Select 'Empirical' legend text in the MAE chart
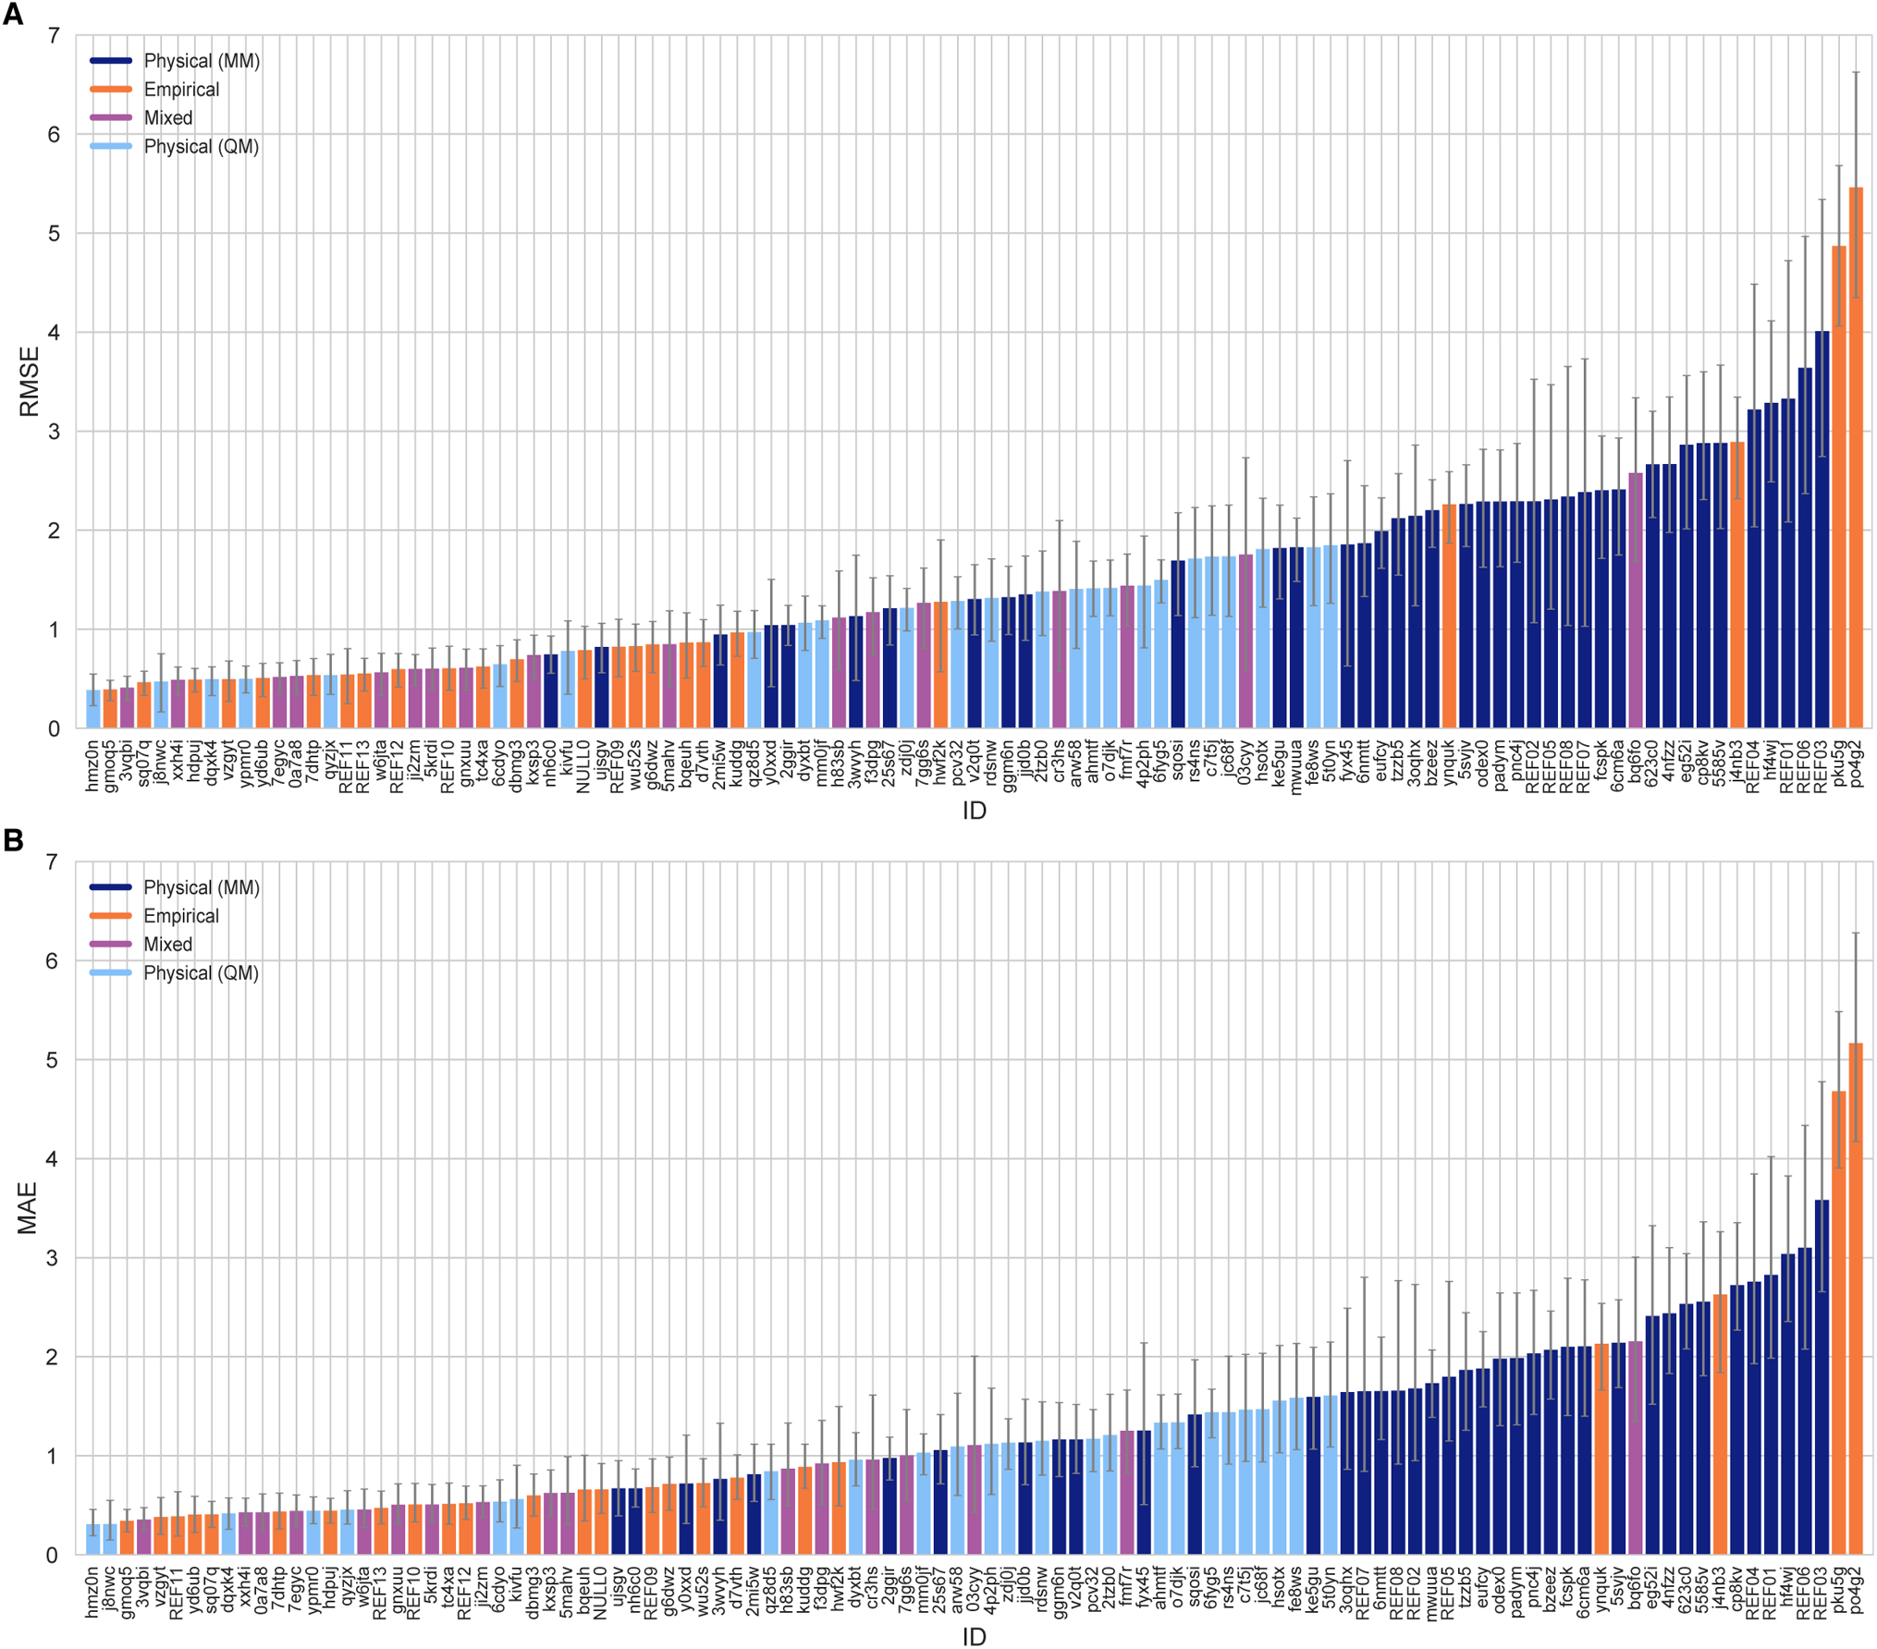Image resolution: width=1877 pixels, height=1649 pixels. pos(181,916)
